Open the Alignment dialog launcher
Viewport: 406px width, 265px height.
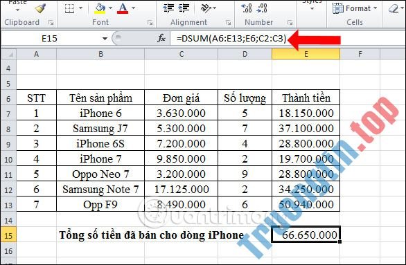(228, 23)
